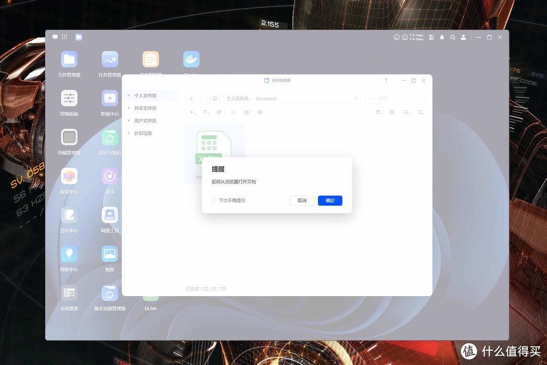547x365 pixels.
Task: Expand the 共享文件夹 tree arrow
Action: [129, 108]
